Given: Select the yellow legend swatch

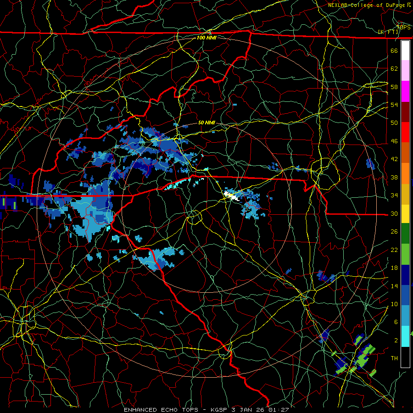Looking at the screenshot, I should coord(405,213).
